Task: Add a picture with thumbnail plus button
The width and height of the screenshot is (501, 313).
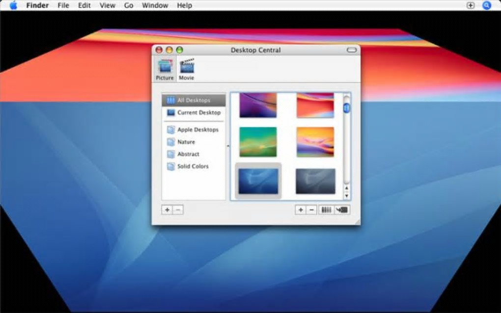Action: (x=301, y=209)
